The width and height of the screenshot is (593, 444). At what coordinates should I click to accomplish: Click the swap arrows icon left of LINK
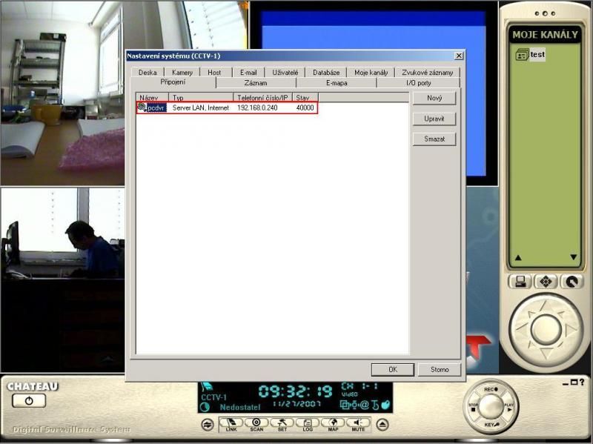[x=206, y=425]
